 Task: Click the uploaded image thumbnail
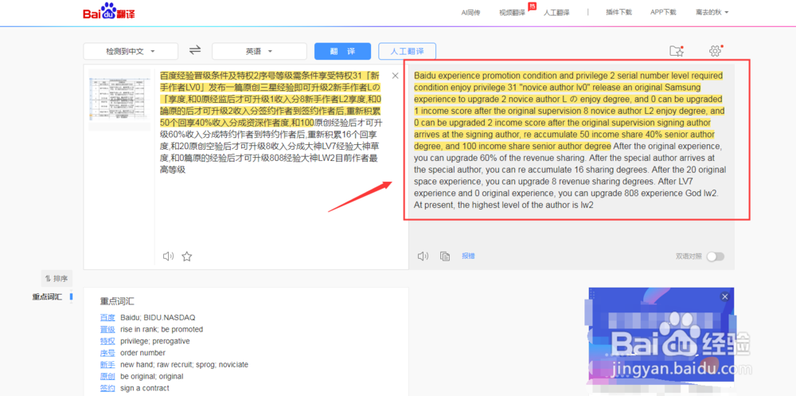point(120,100)
